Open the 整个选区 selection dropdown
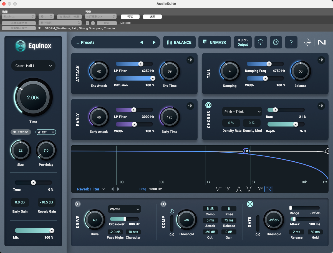This screenshot has width=333, height=253. [x=60, y=23]
